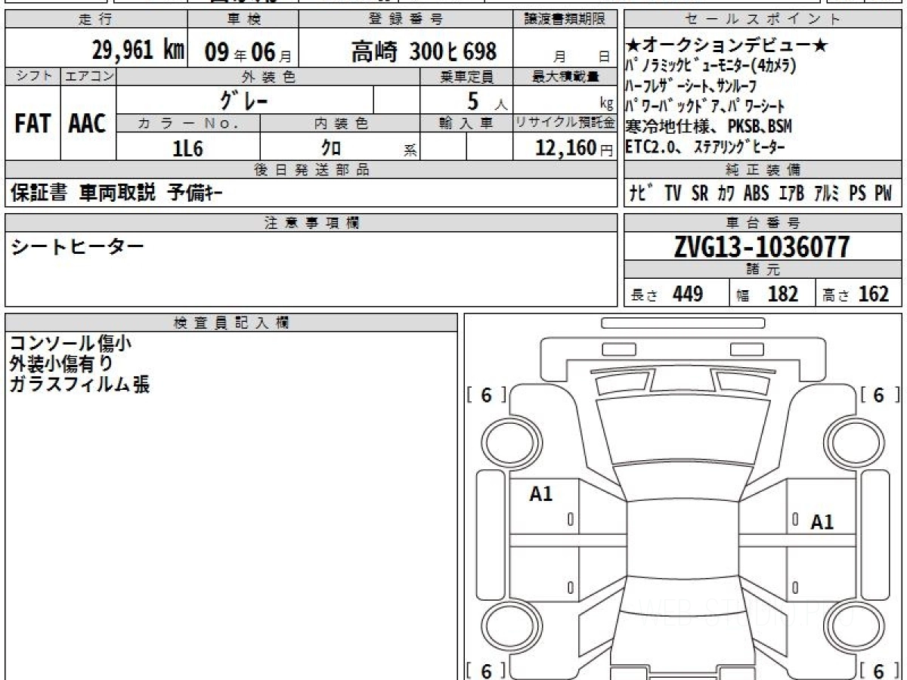Image resolution: width=907 pixels, height=680 pixels.
Task: Click the exterior color グレー
Action: coord(243,100)
